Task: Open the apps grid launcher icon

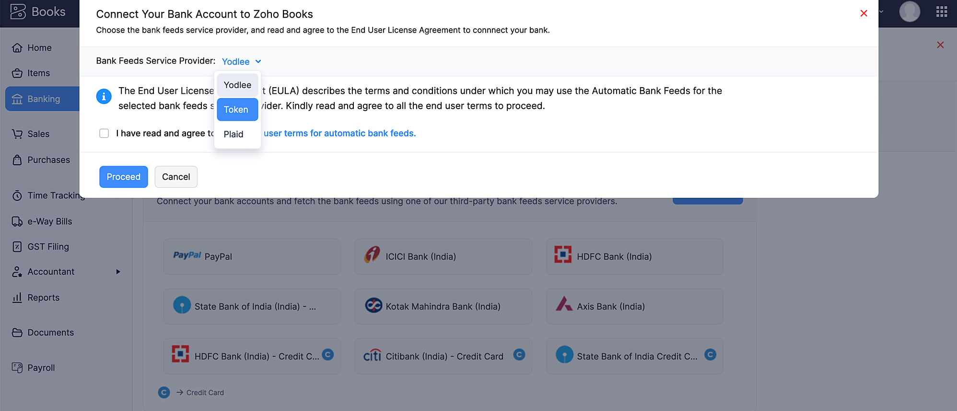Action: (942, 11)
